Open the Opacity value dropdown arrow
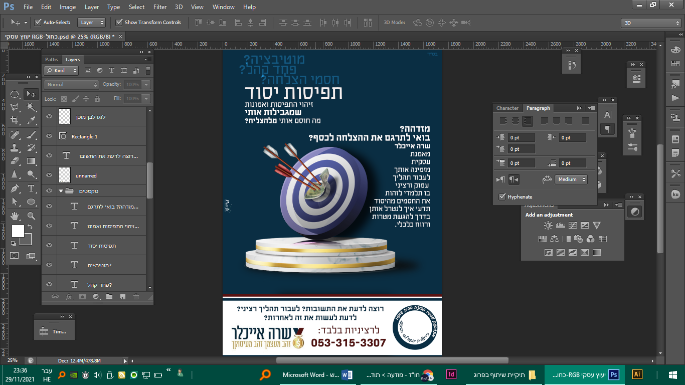685x385 pixels. coord(146,85)
